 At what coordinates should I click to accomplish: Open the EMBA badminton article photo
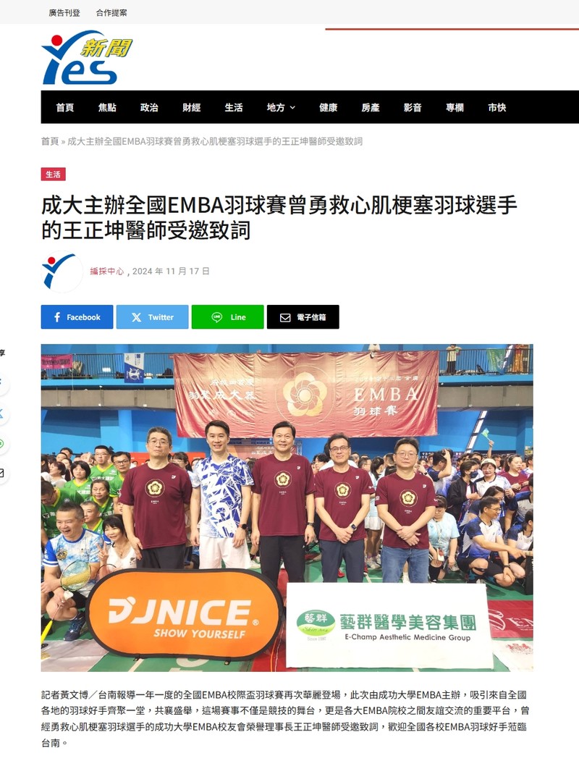287,508
